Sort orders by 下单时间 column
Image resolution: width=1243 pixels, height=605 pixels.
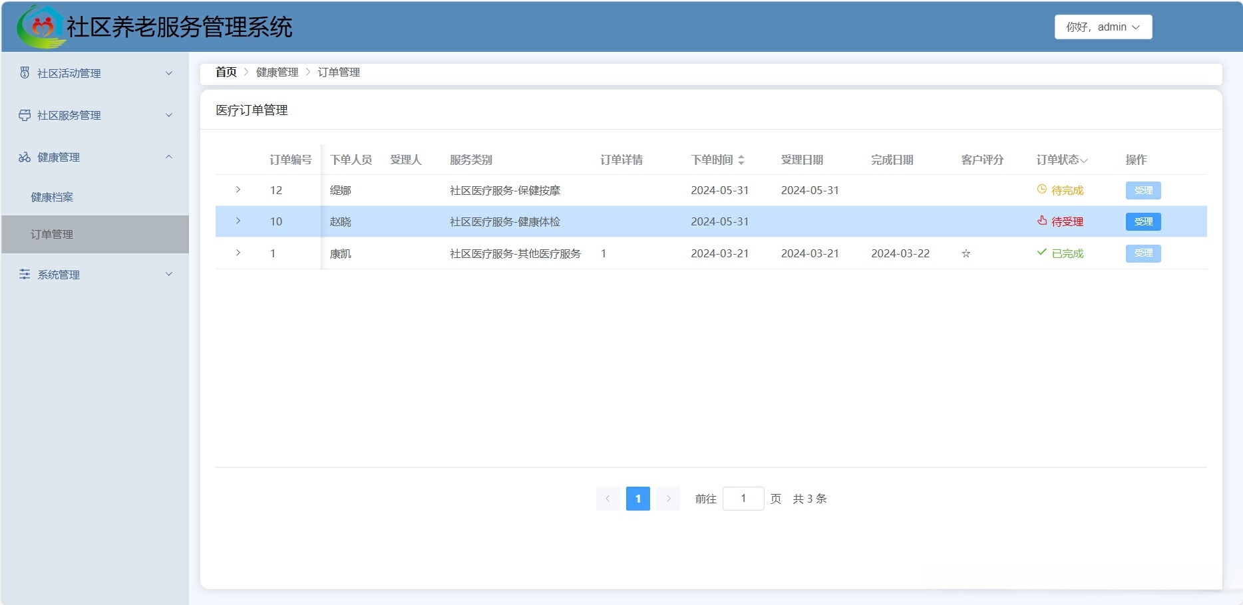pyautogui.click(x=741, y=160)
